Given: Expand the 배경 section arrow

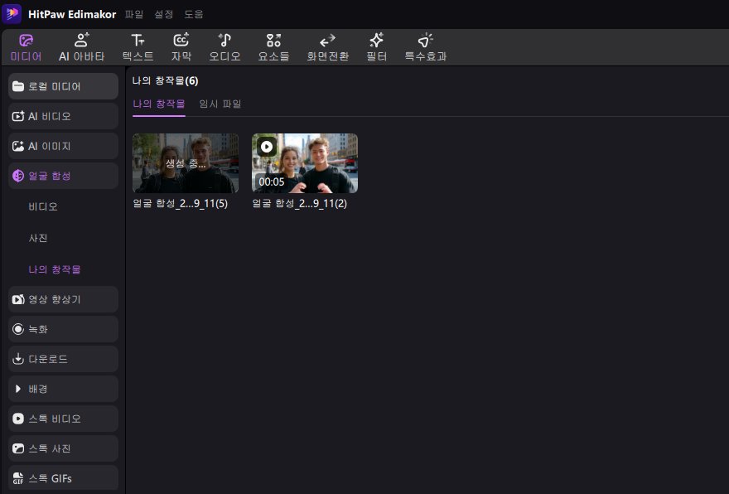Looking at the screenshot, I should click(x=18, y=389).
